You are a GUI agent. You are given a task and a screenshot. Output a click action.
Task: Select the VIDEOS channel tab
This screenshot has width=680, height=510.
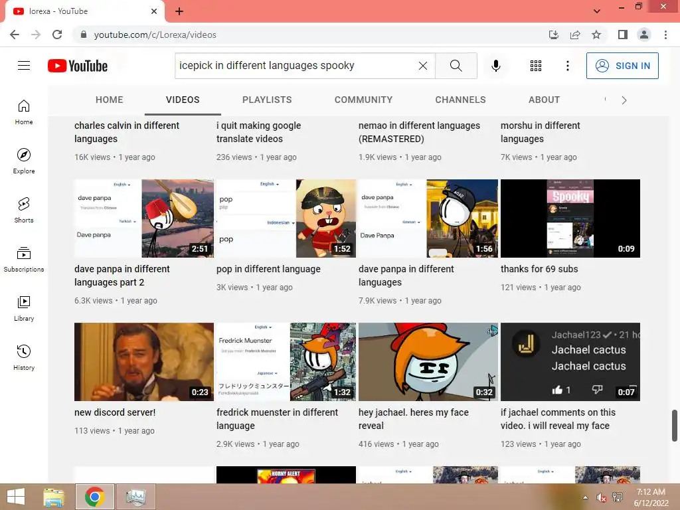[183, 100]
